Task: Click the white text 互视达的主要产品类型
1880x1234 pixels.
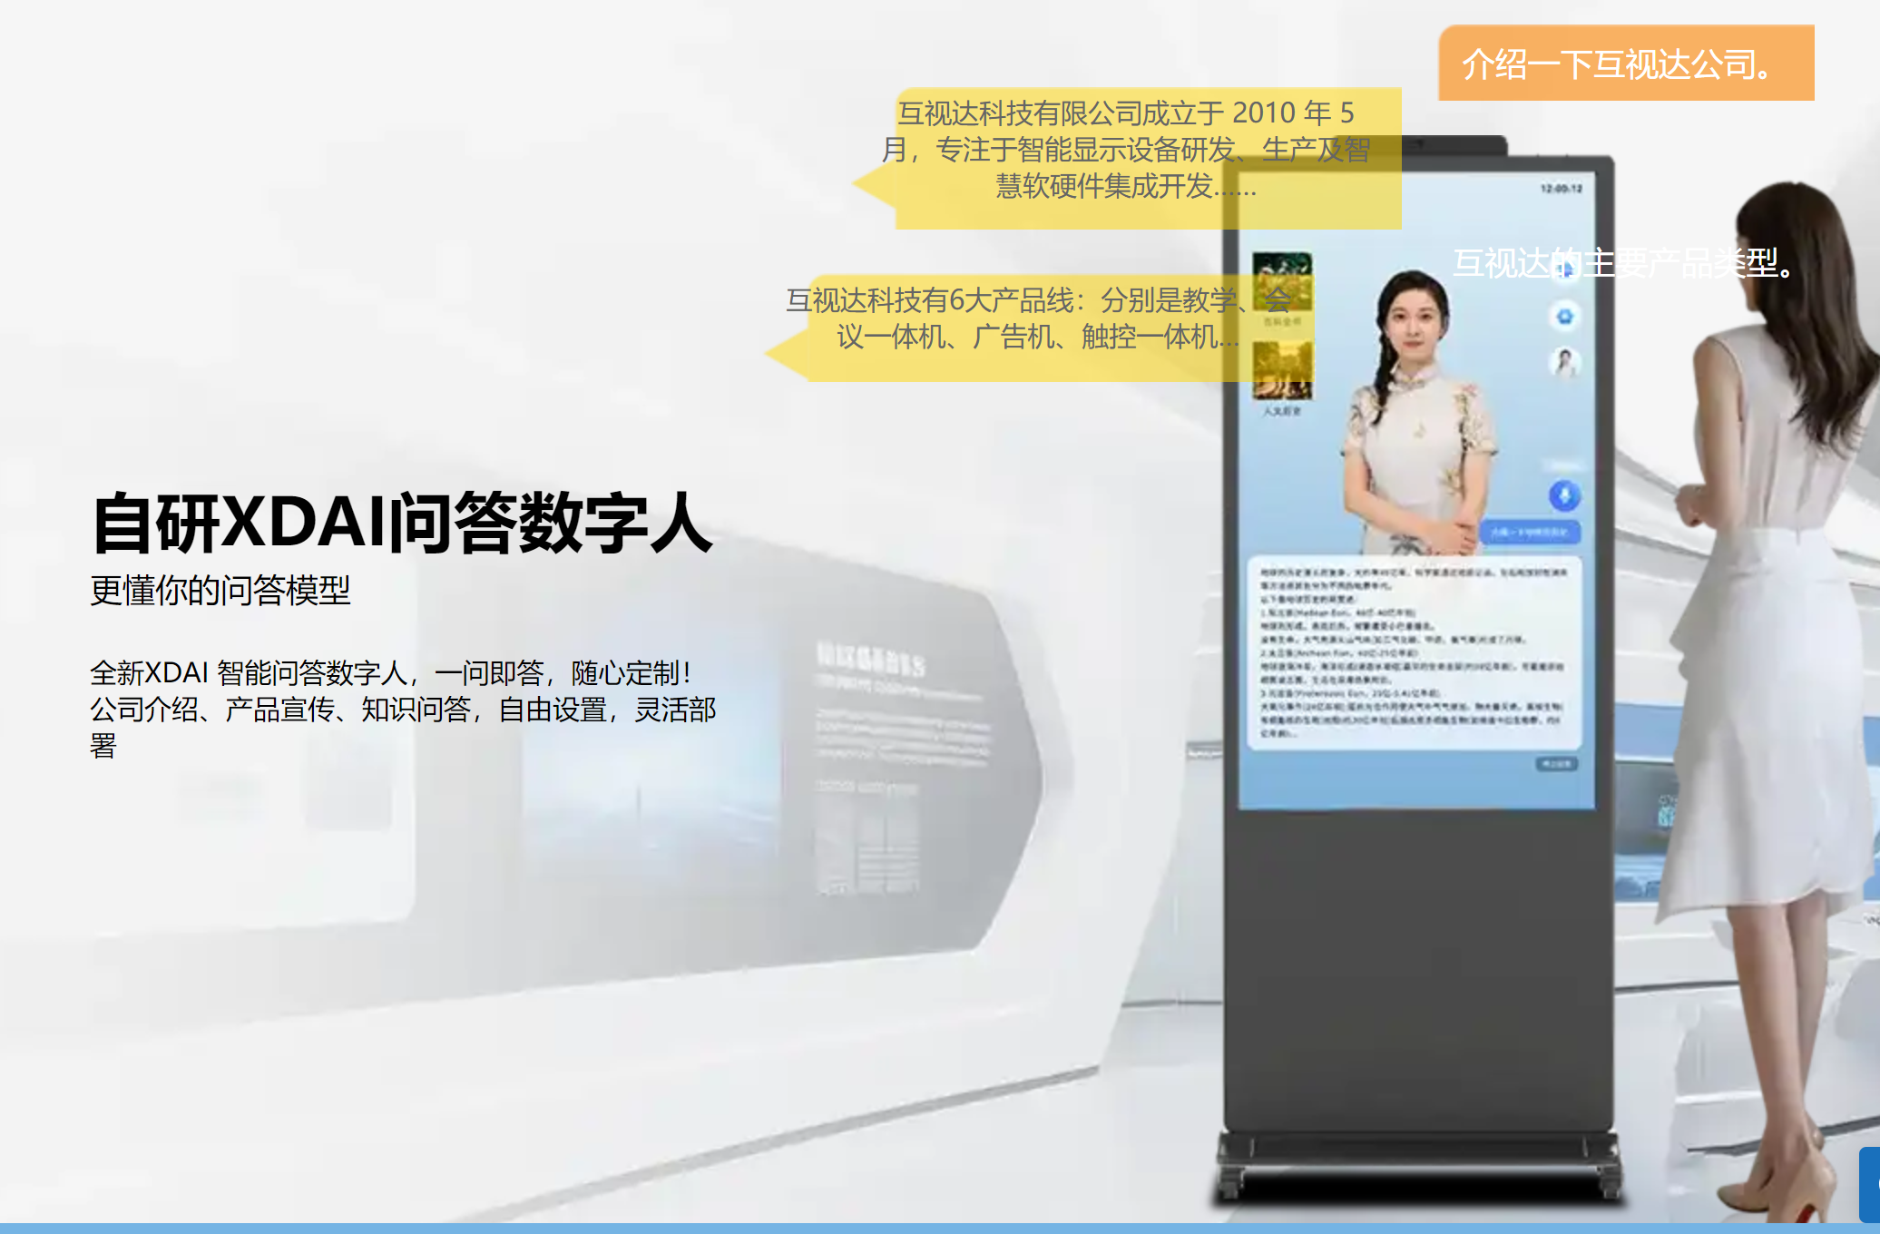Action: click(1624, 263)
